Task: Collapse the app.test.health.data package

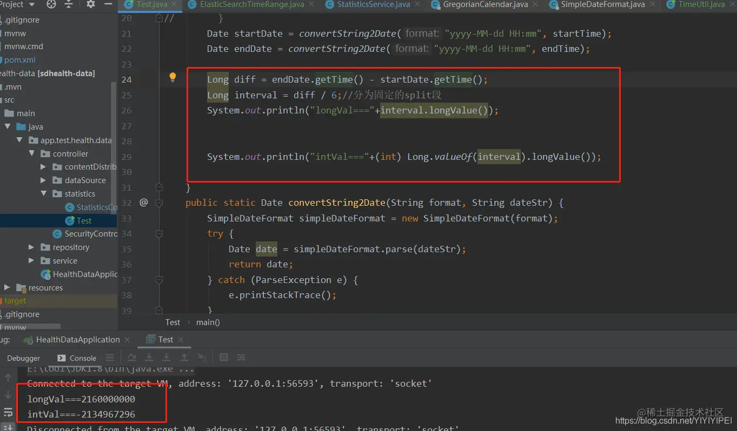Action: [20, 140]
